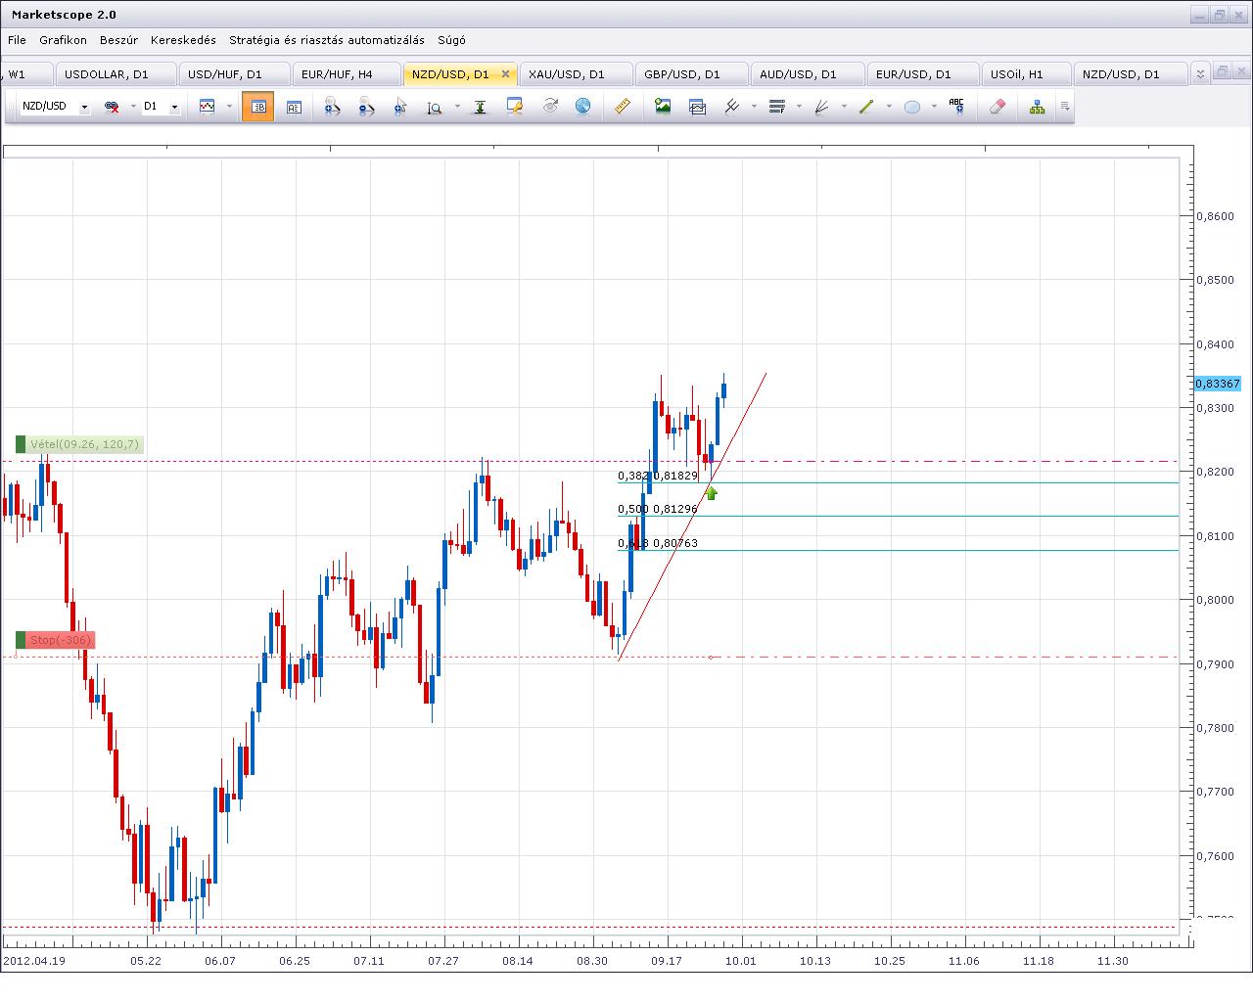
Task: Switch to the AUD/USD, D1 tab
Action: pyautogui.click(x=806, y=74)
